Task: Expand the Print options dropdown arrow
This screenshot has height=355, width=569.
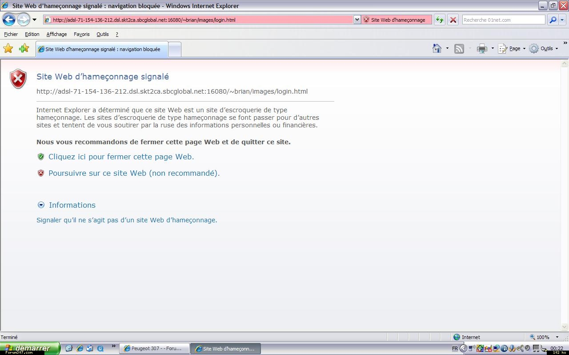Action: click(x=493, y=48)
